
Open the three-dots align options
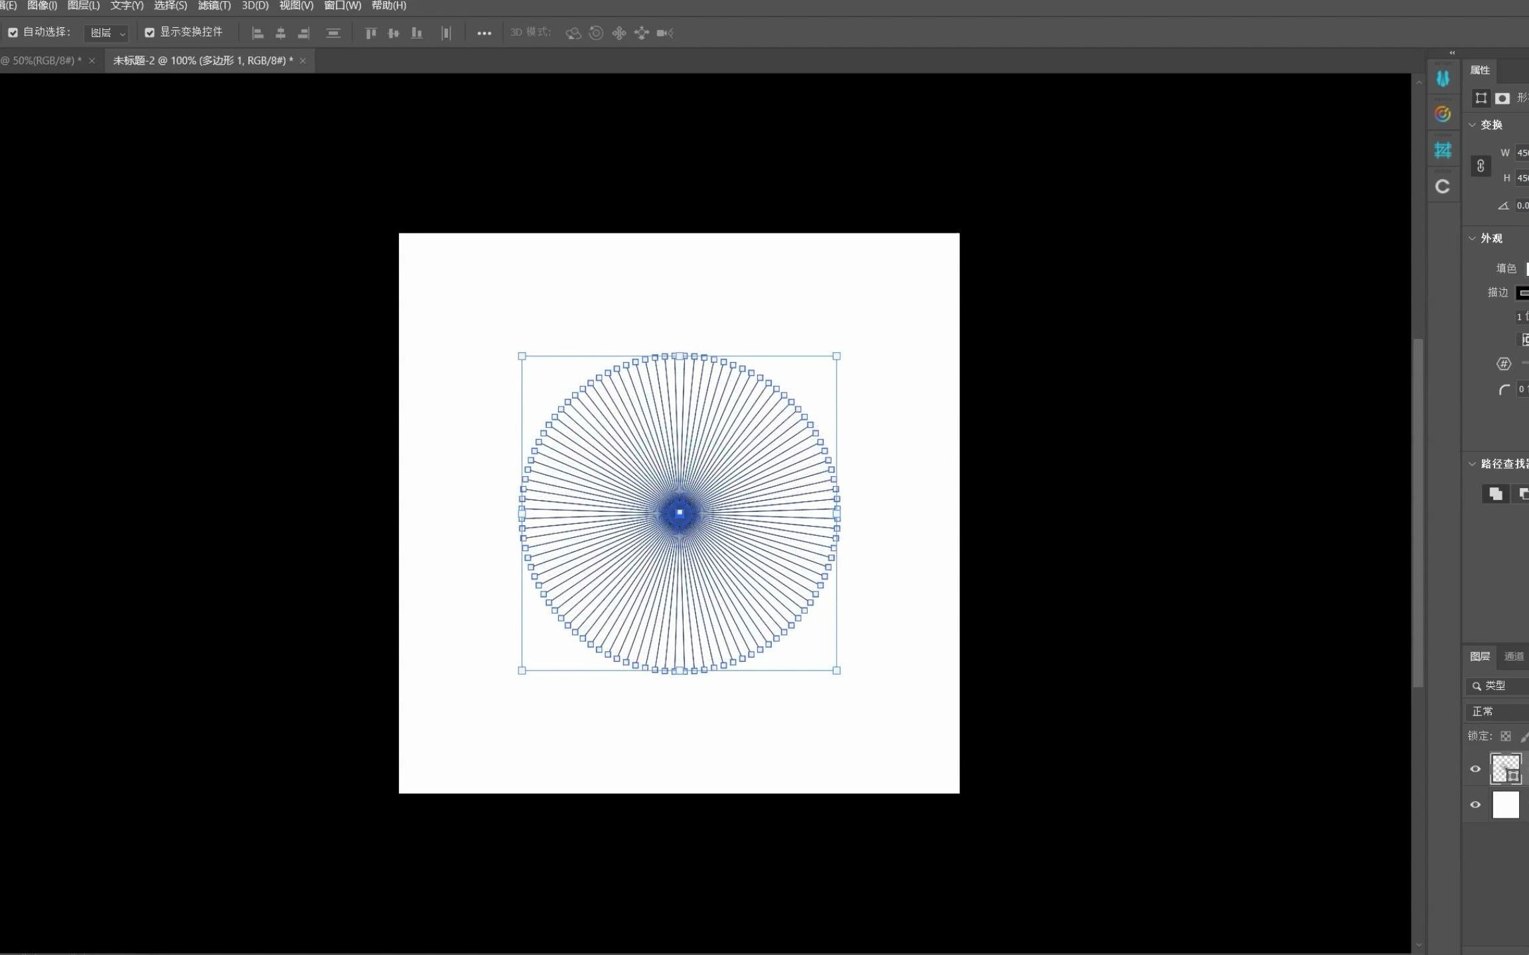click(x=484, y=33)
